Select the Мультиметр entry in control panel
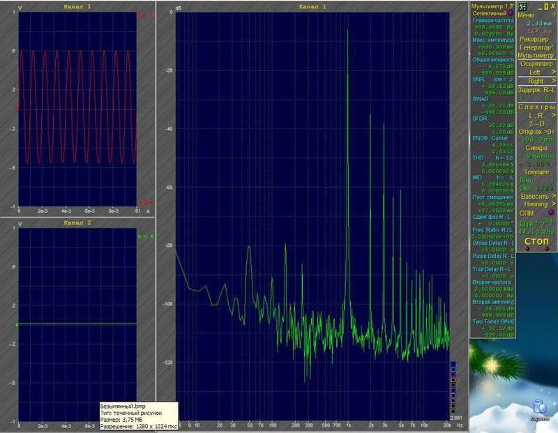The image size is (558, 433). (536, 56)
